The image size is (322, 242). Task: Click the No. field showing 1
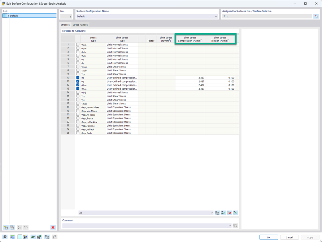[x=66, y=17]
